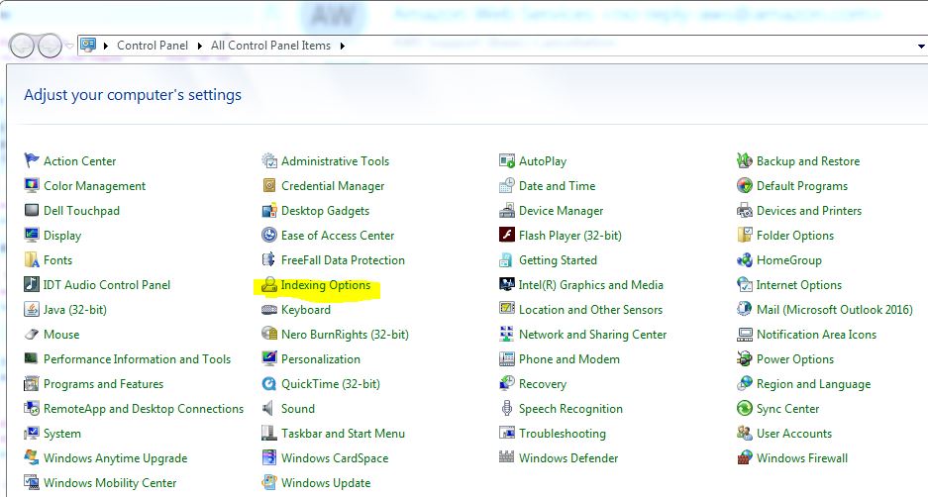Click the Flash Player (32-bit) icon
This screenshot has height=497, width=928.
pos(507,235)
